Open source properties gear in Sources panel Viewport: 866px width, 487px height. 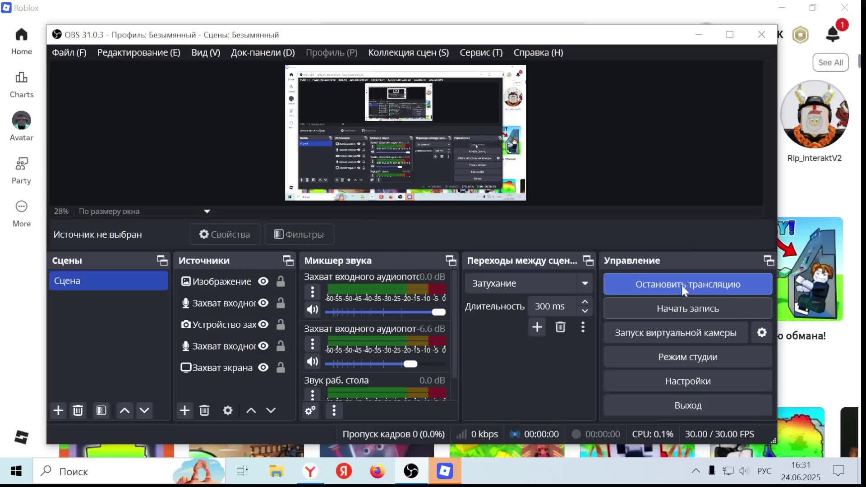(228, 410)
